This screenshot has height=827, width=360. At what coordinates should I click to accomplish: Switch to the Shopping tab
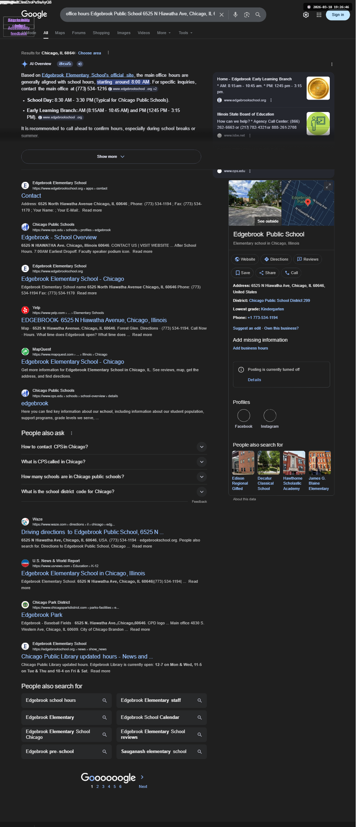pos(101,33)
